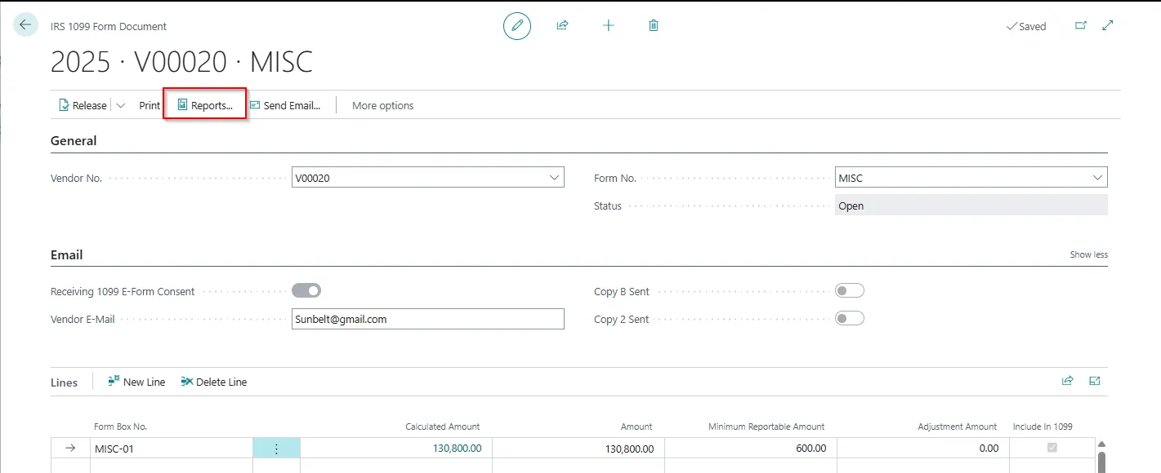Click the back arrow icon

[25, 25]
